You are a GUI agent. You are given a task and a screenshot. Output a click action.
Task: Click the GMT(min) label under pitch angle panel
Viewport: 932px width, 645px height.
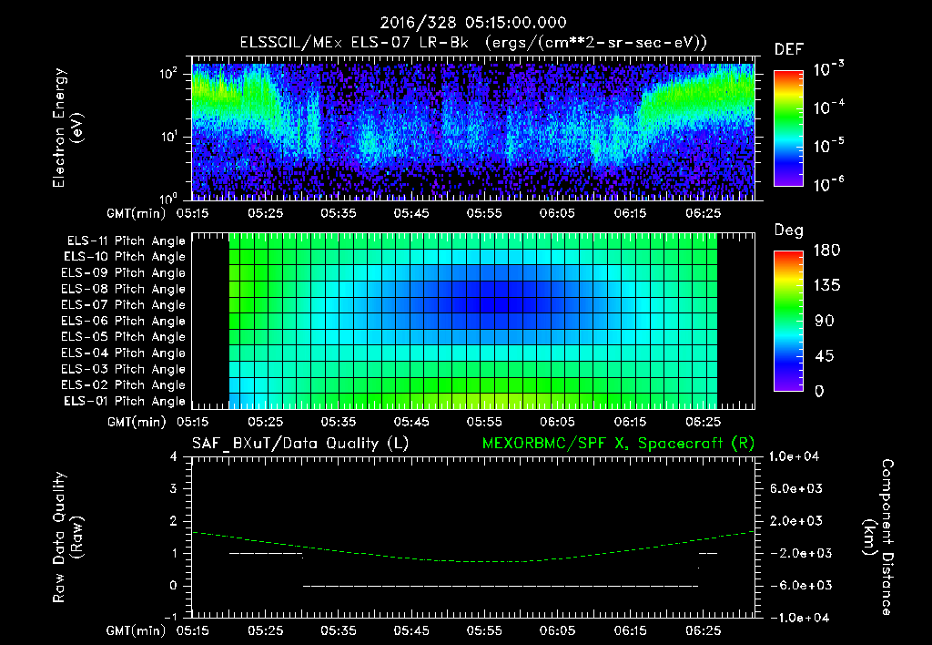137,422
